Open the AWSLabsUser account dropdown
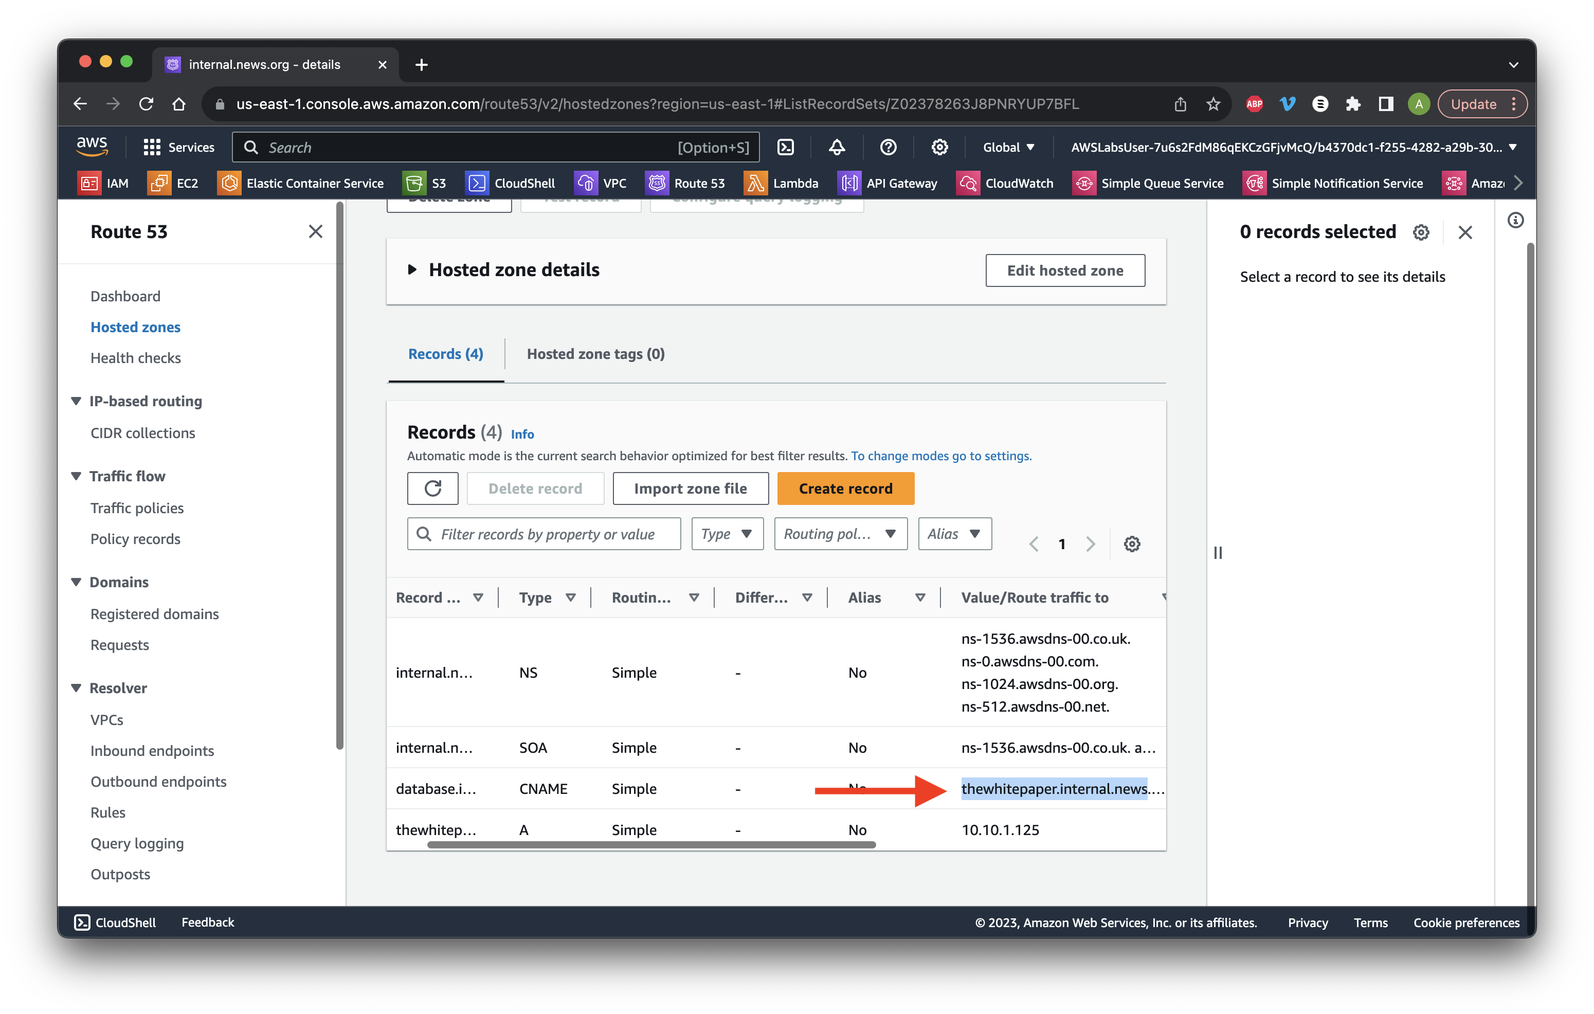This screenshot has height=1014, width=1594. (x=1294, y=147)
